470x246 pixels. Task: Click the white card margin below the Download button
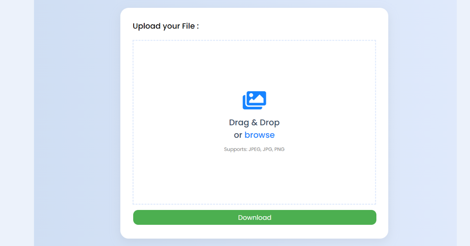[x=254, y=232]
